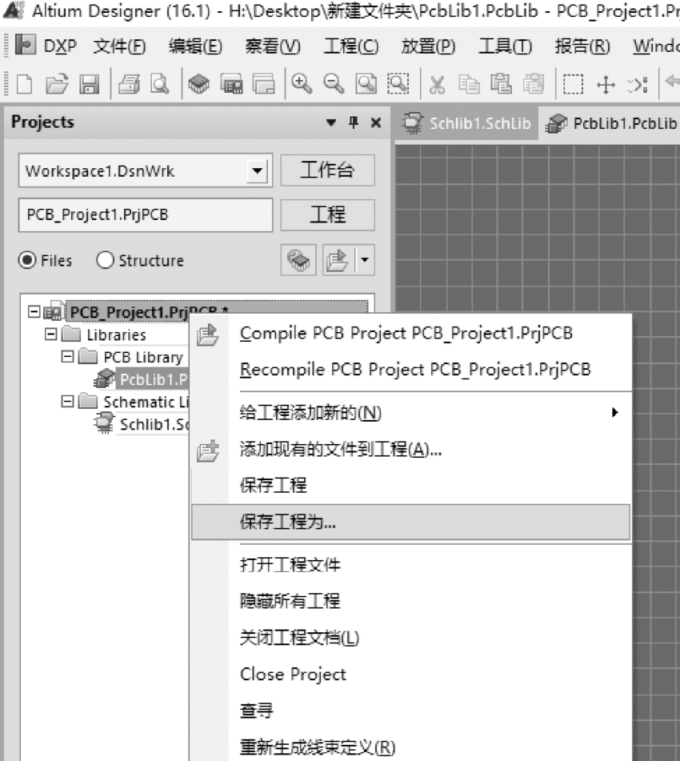Open the 文件(F) menu

pos(119,46)
